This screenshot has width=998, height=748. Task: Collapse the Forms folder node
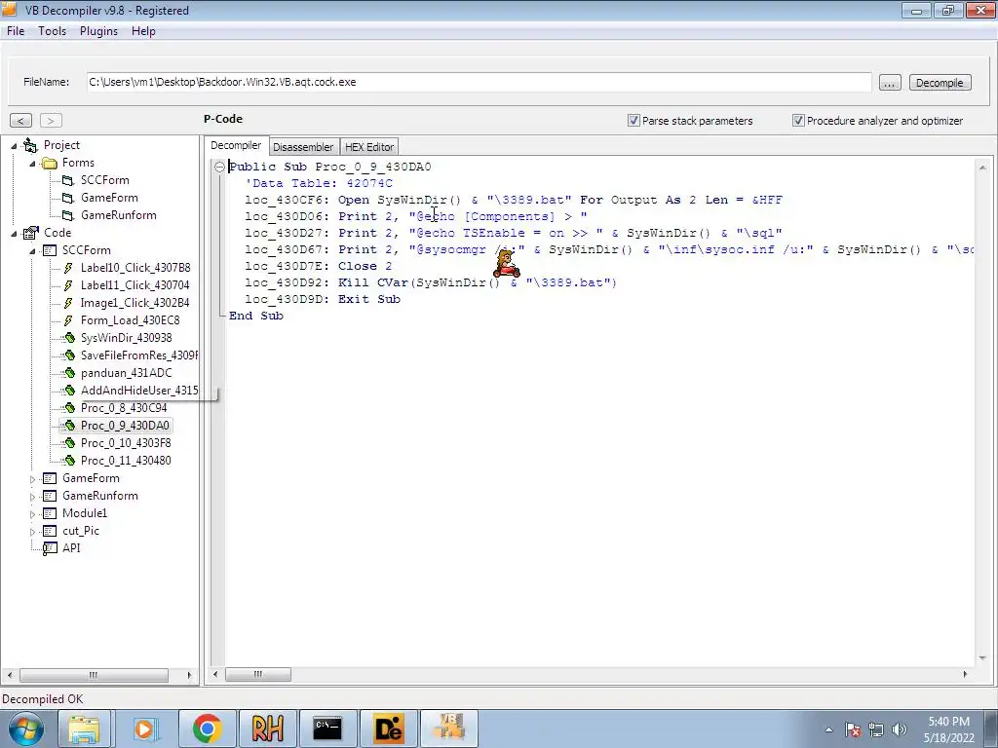coord(32,164)
